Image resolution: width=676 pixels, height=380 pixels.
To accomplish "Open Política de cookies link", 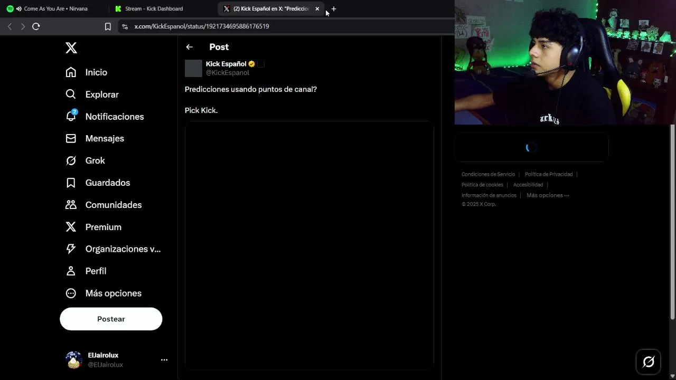I will [x=482, y=185].
